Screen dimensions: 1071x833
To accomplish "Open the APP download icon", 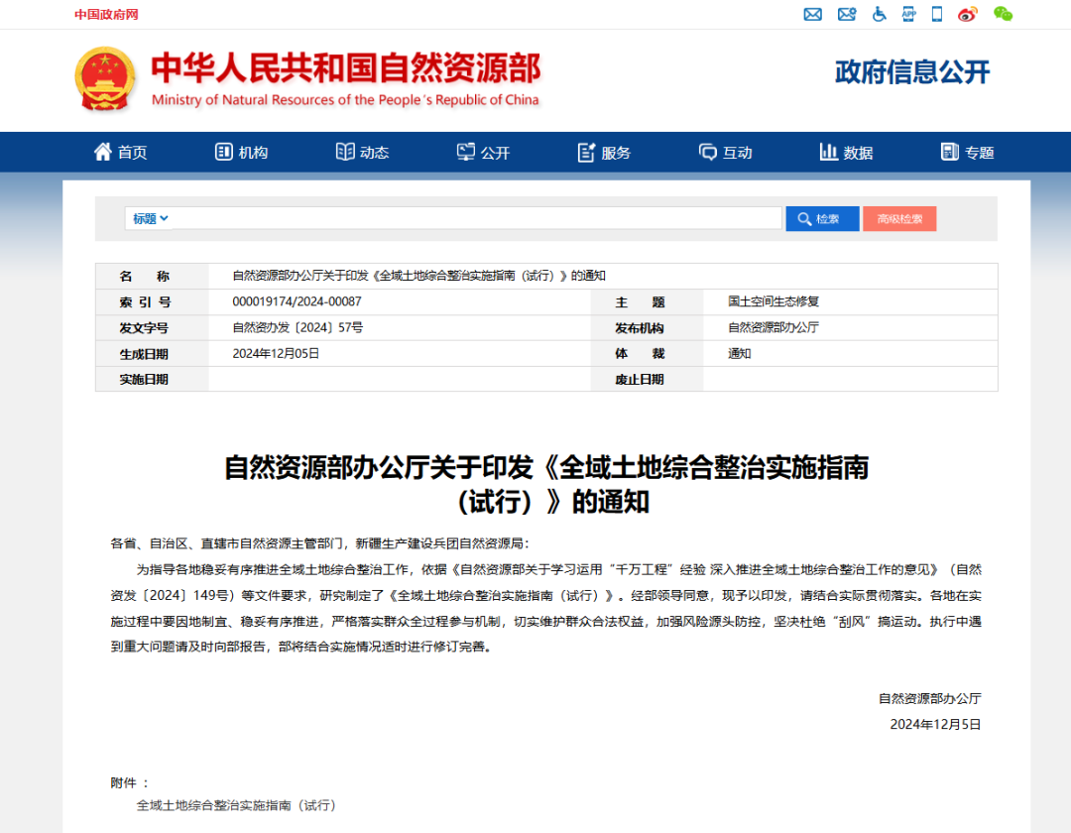I will [x=908, y=14].
